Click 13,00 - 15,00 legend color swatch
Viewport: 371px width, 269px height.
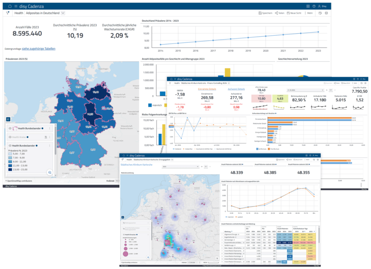pos(10,170)
